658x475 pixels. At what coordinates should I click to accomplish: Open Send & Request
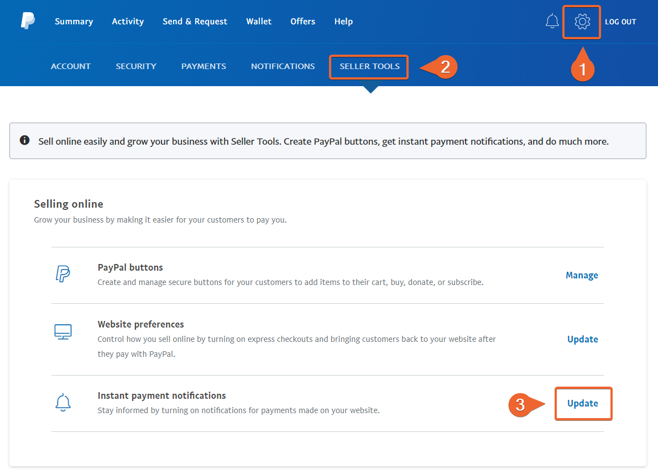195,22
